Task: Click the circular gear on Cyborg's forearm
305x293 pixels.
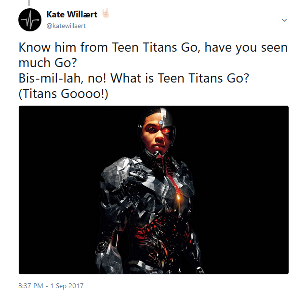Action: coord(102,247)
